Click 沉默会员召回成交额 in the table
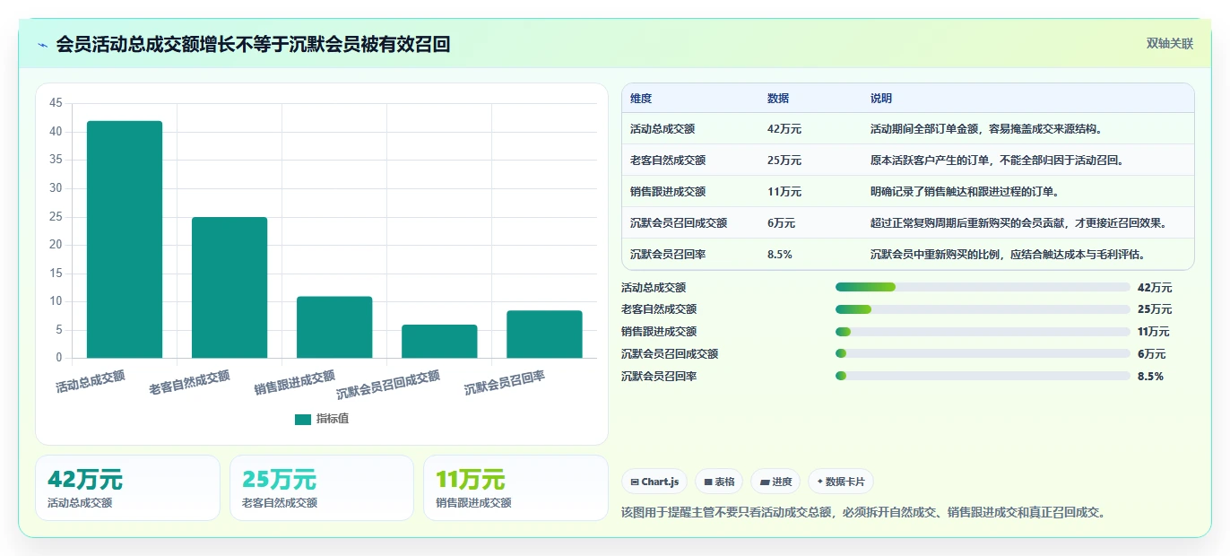This screenshot has height=556, width=1230. (679, 223)
